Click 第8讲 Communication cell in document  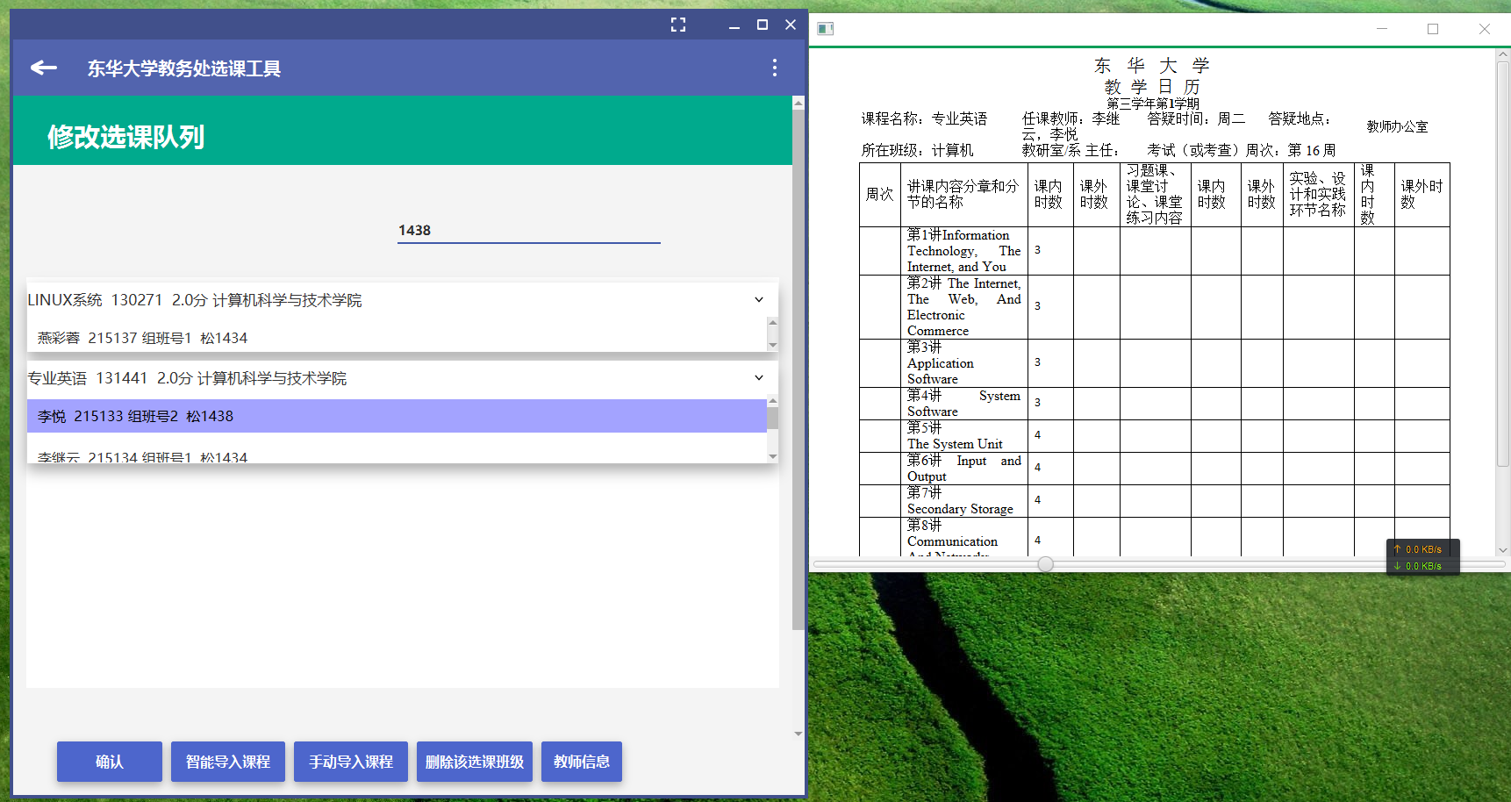tap(963, 537)
